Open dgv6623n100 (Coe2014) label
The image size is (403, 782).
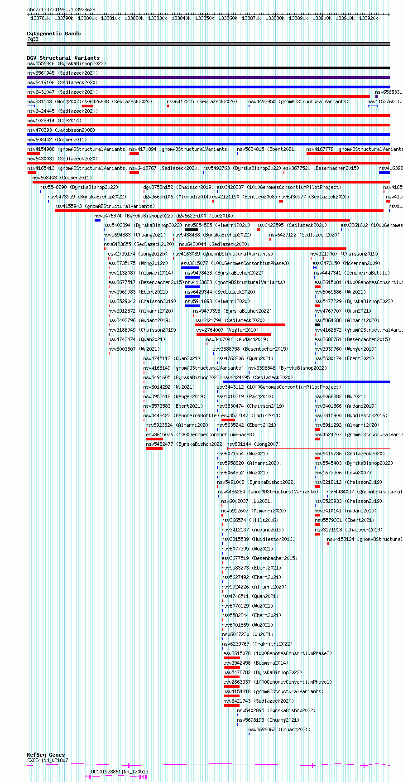[205, 216]
